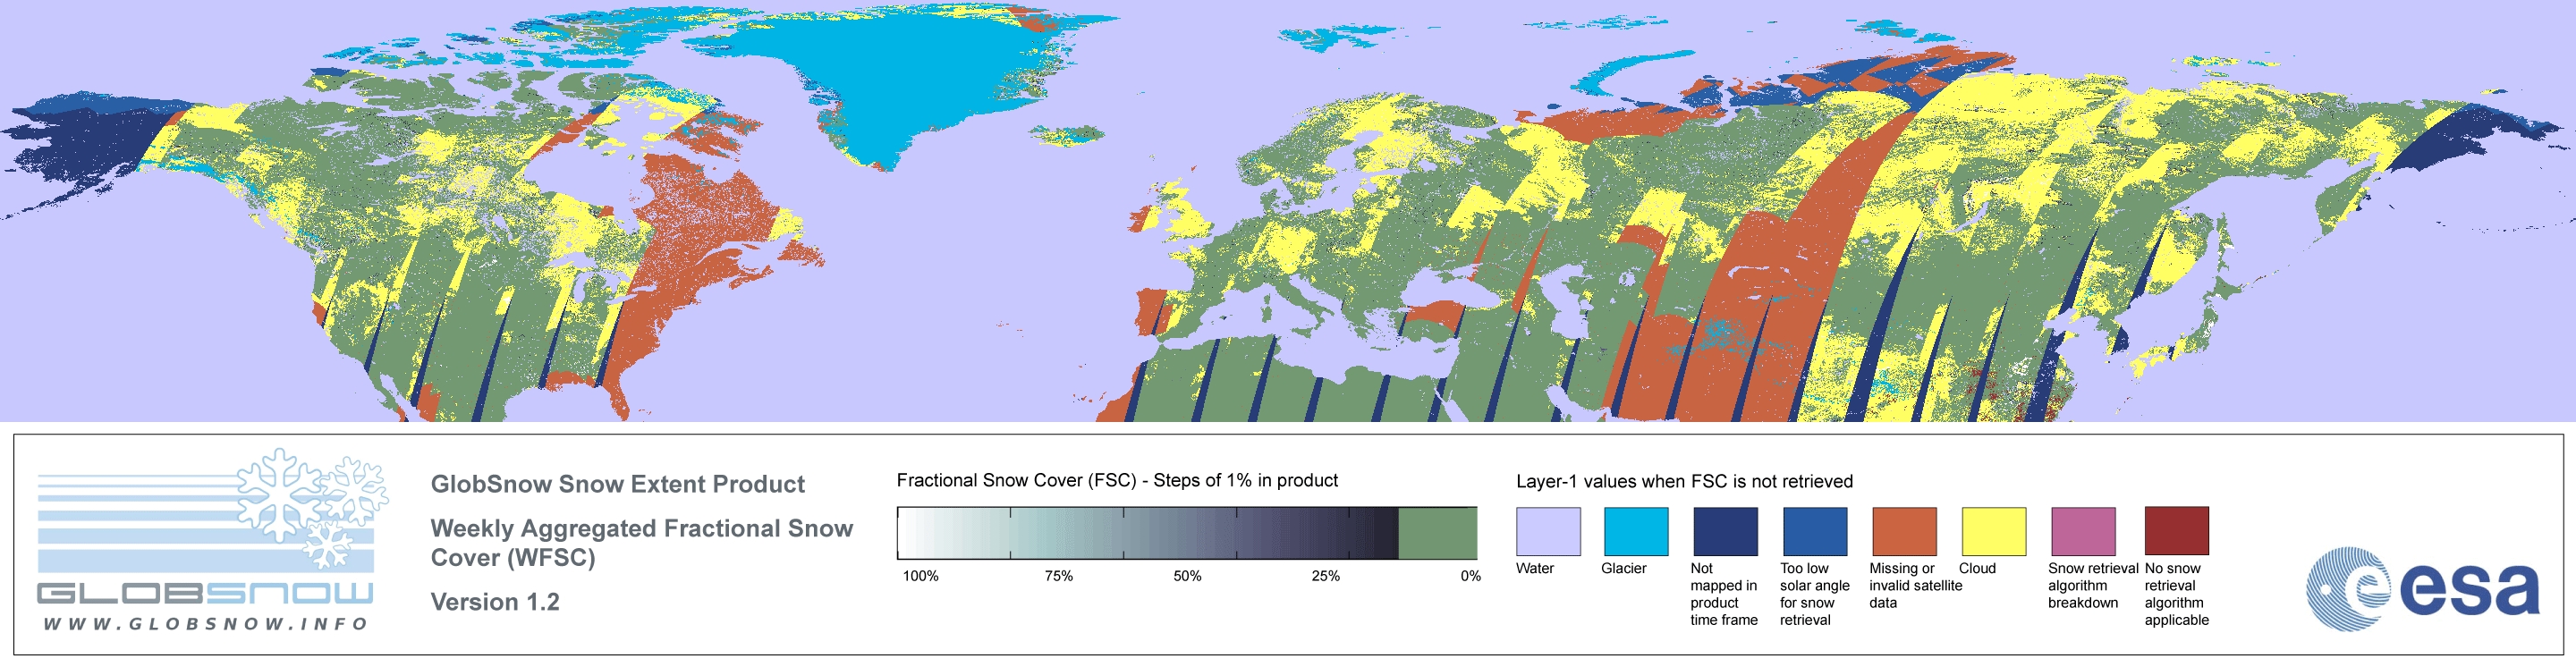Click 'Layer-1 values when FSC is not retrieved' heading

(x=1684, y=482)
